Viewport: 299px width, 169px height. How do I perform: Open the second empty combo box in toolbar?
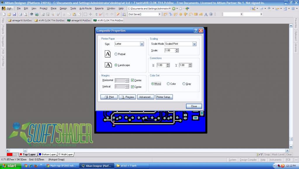pos(261,14)
